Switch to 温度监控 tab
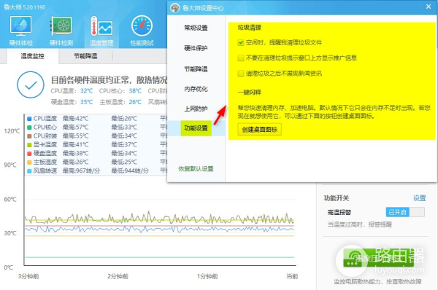 pyautogui.click(x=32, y=56)
